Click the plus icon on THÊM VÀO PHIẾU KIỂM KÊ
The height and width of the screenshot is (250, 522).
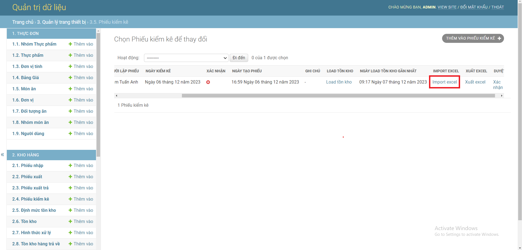pyautogui.click(x=499, y=38)
